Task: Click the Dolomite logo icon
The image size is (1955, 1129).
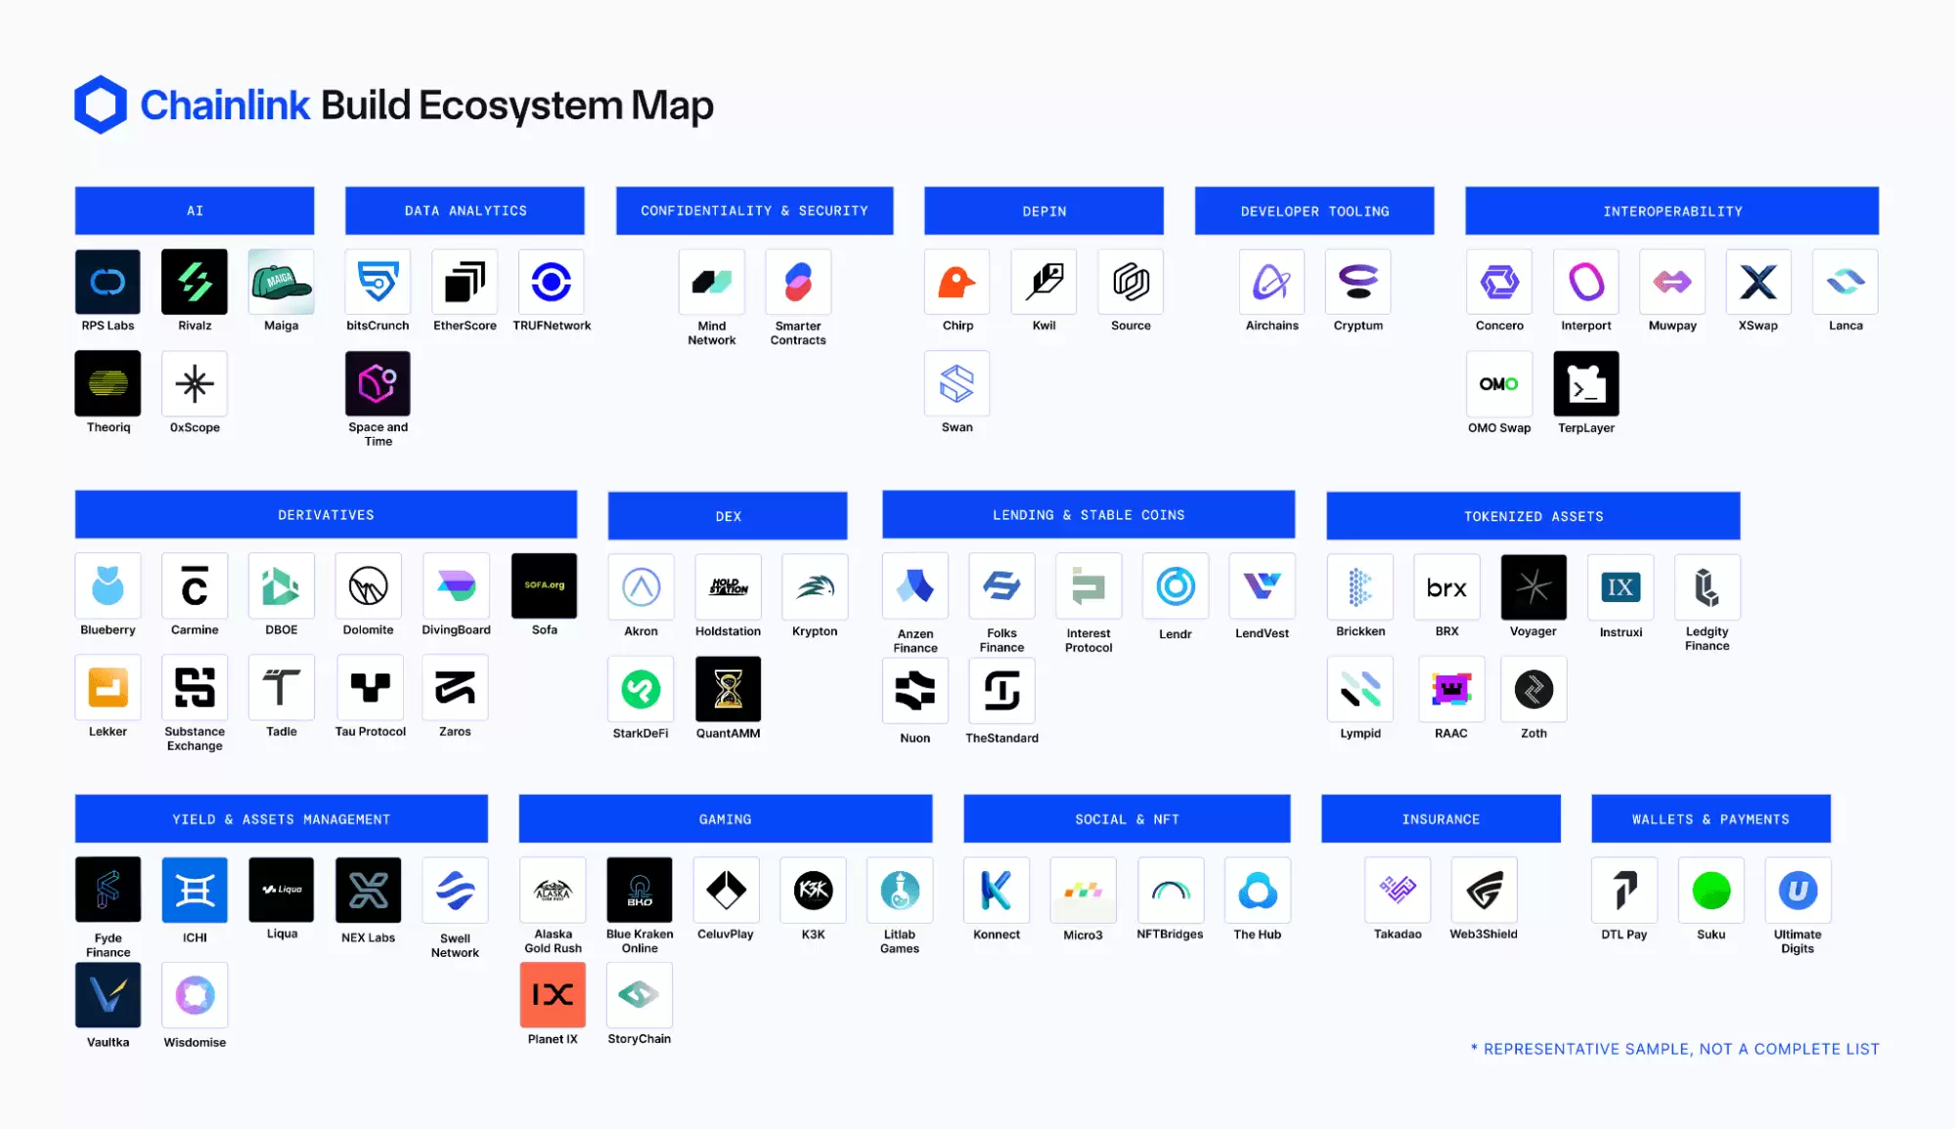Action: pyautogui.click(x=368, y=586)
